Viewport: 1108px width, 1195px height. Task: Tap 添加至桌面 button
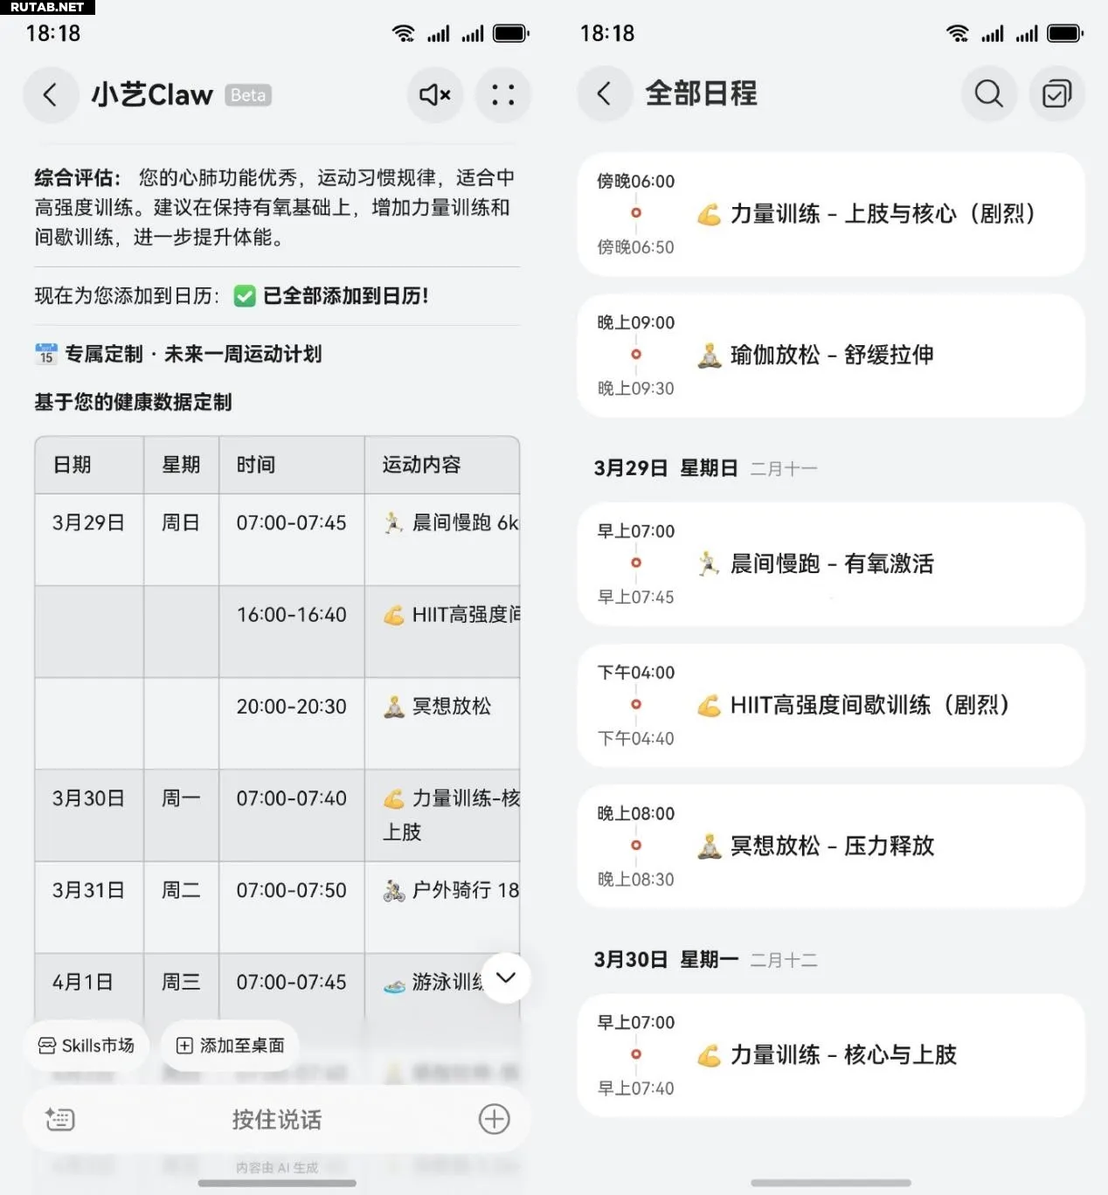pos(231,1046)
